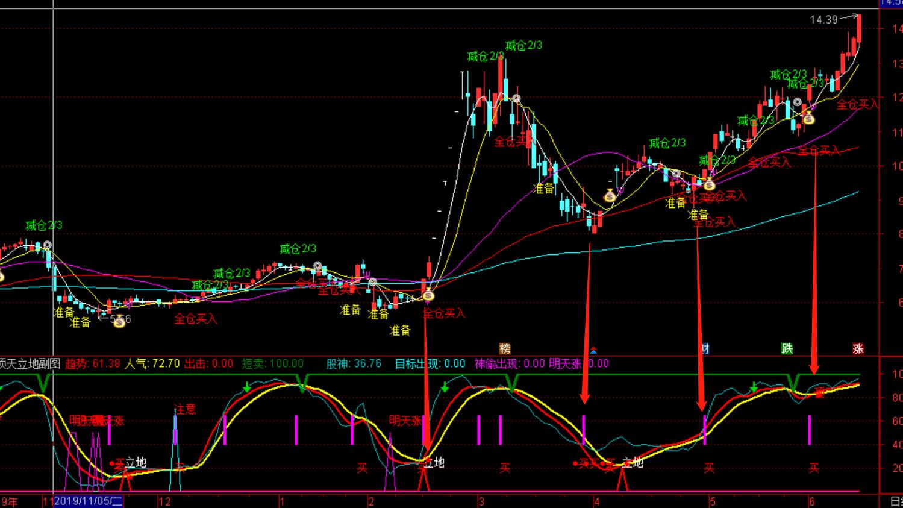Click the 目标出现: 0.00 indicator value
Image resolution: width=903 pixels, height=508 pixels.
(430, 363)
